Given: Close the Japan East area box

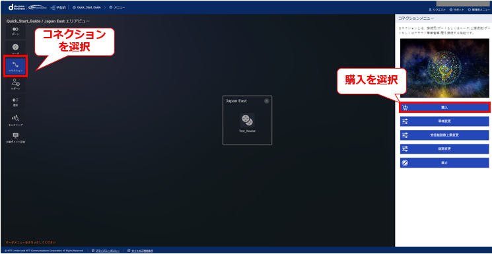Looking at the screenshot, I should [266, 101].
